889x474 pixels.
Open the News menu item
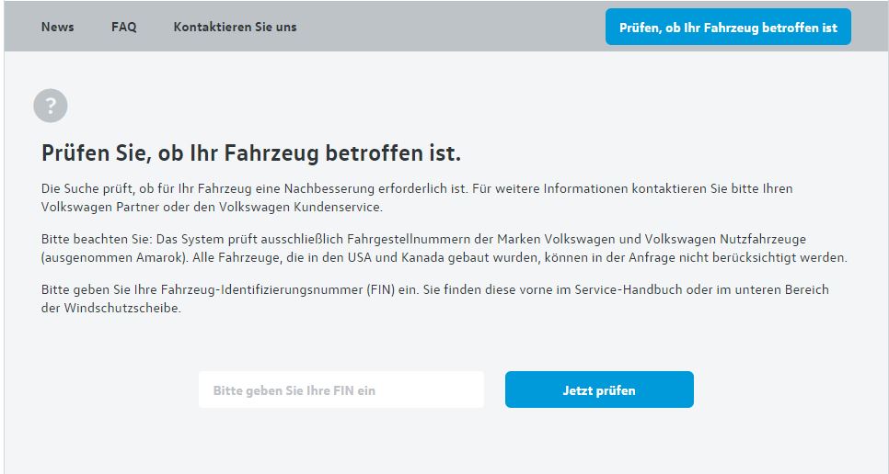(57, 27)
